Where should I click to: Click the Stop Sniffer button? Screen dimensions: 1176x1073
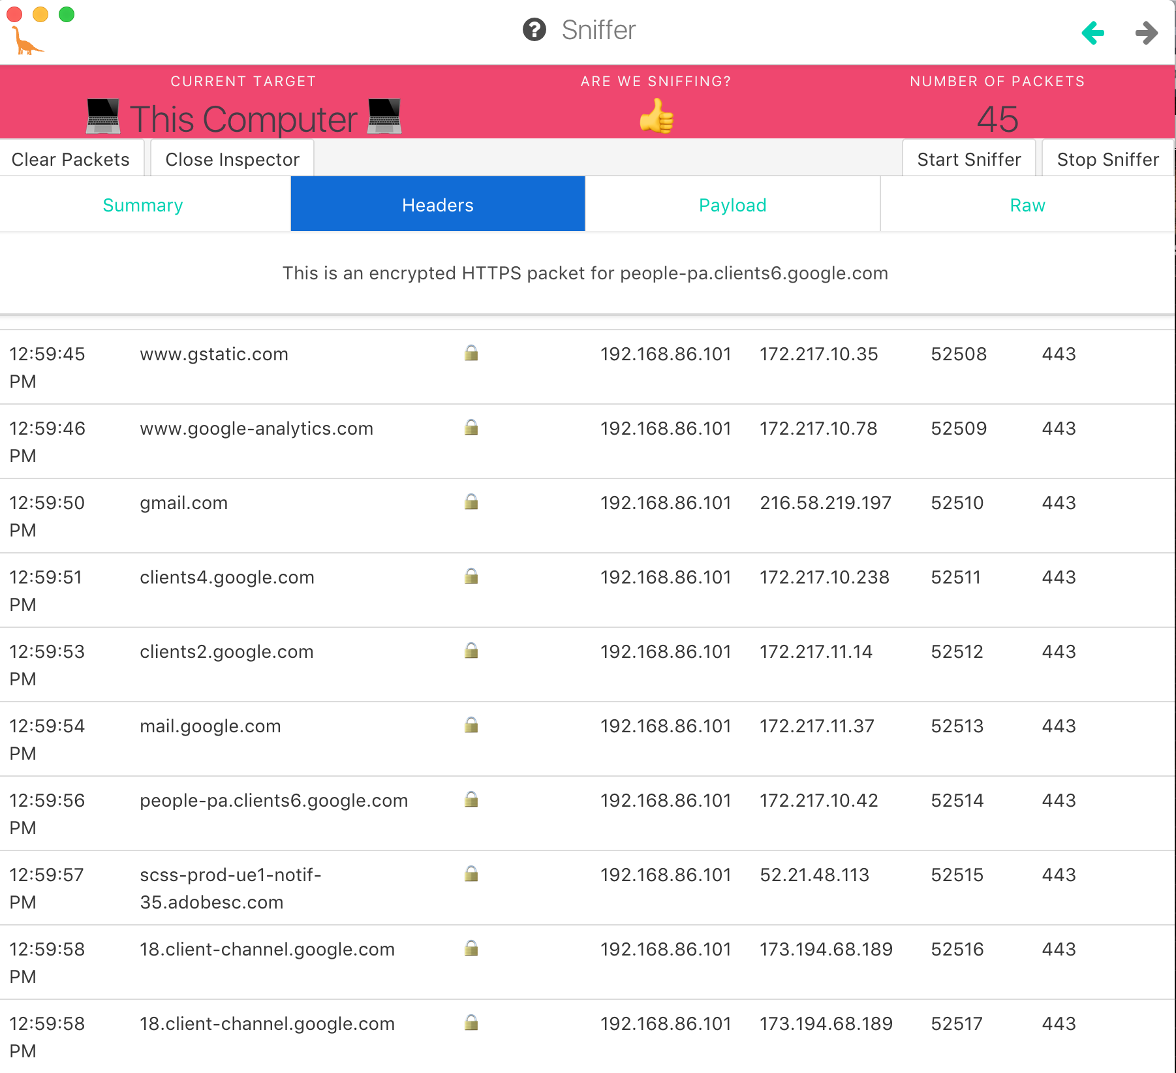[1108, 159]
